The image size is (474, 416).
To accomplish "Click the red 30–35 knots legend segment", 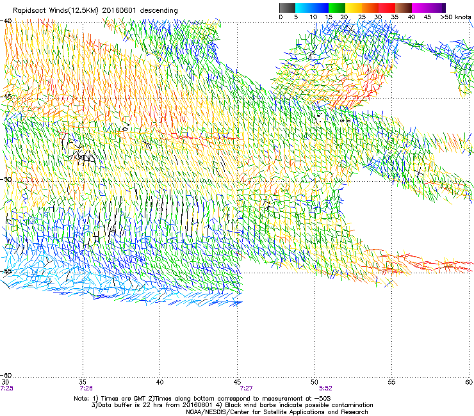I will (x=387, y=8).
